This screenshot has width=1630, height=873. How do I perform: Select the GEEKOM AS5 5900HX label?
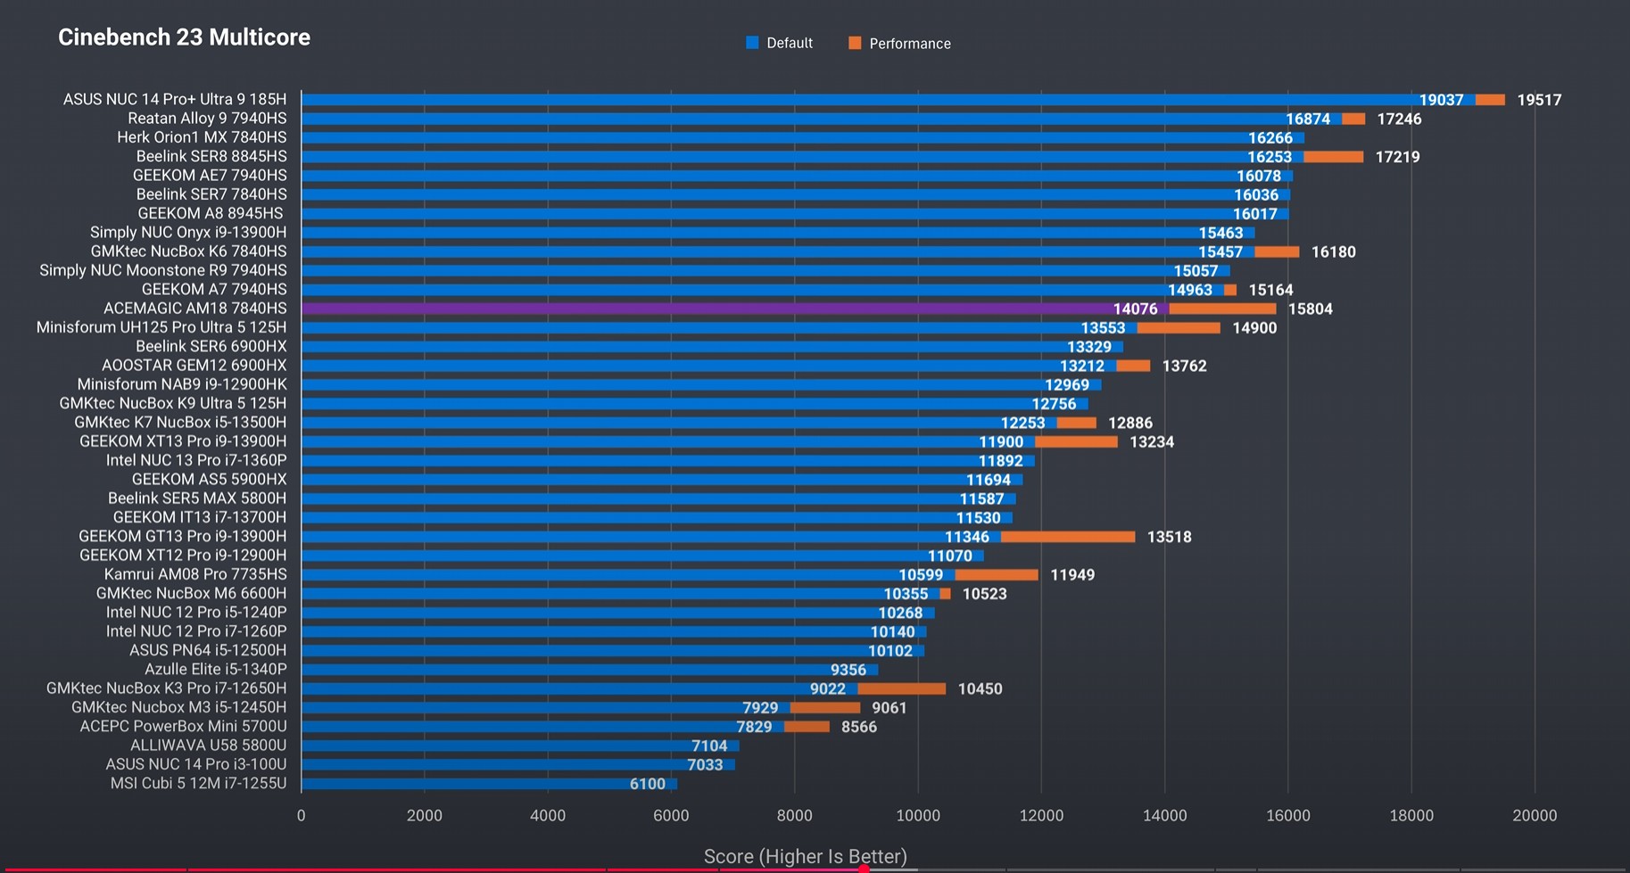(210, 480)
